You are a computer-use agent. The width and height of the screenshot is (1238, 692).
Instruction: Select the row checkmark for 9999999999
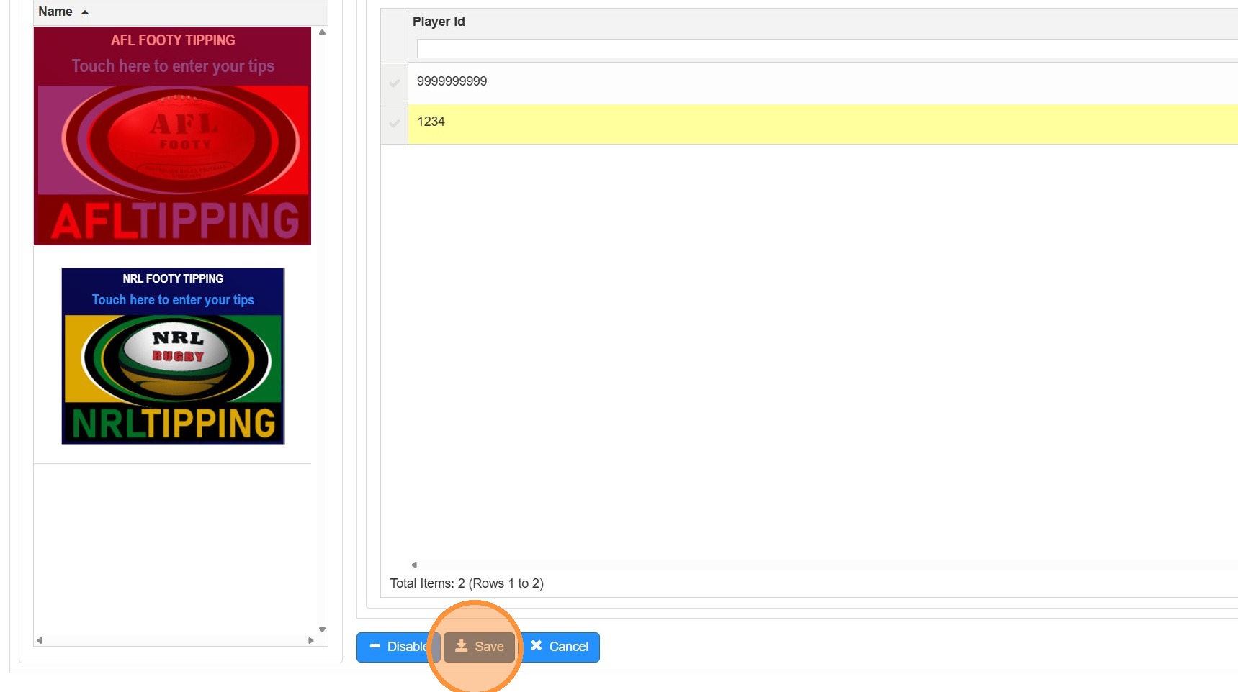pos(395,83)
